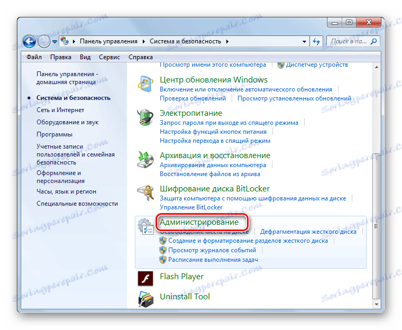
Task: Click Создание и форматирование разделов жесткого диска
Action: (248, 241)
